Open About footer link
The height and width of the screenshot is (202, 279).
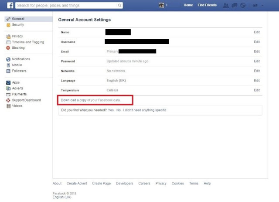click(57, 183)
